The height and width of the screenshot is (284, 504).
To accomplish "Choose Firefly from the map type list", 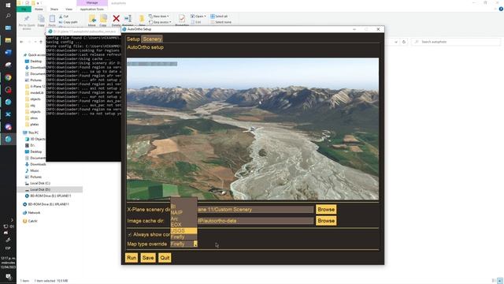I will pos(183,237).
